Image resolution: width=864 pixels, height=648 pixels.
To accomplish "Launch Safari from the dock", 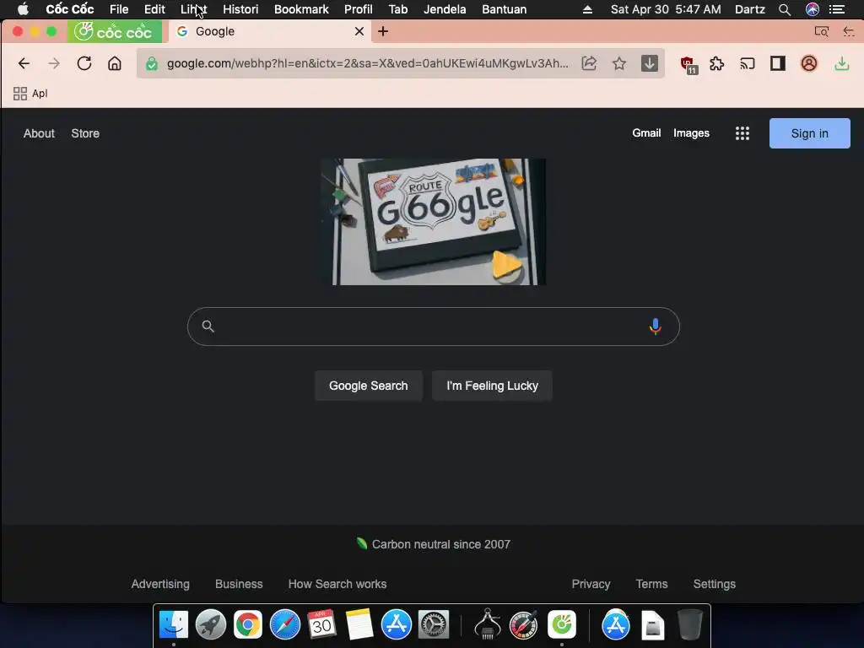I will [285, 625].
